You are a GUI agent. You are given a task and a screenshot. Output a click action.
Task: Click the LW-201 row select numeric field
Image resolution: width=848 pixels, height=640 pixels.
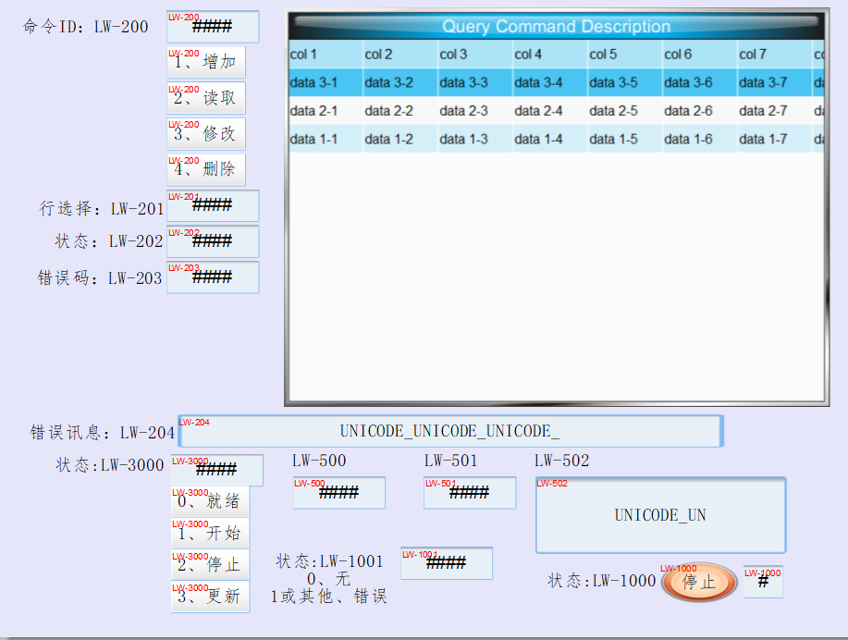click(x=213, y=205)
